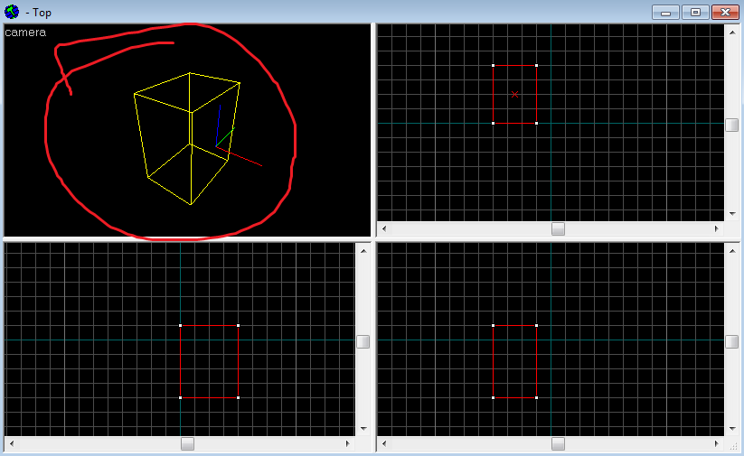Click the vertical scroll thumb in top-right viewport
This screenshot has width=744, height=456.
[732, 126]
